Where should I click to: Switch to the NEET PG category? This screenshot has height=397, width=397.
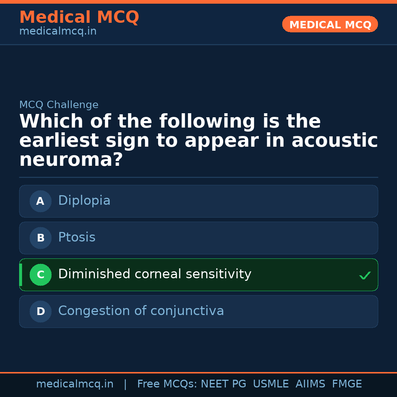223,383
